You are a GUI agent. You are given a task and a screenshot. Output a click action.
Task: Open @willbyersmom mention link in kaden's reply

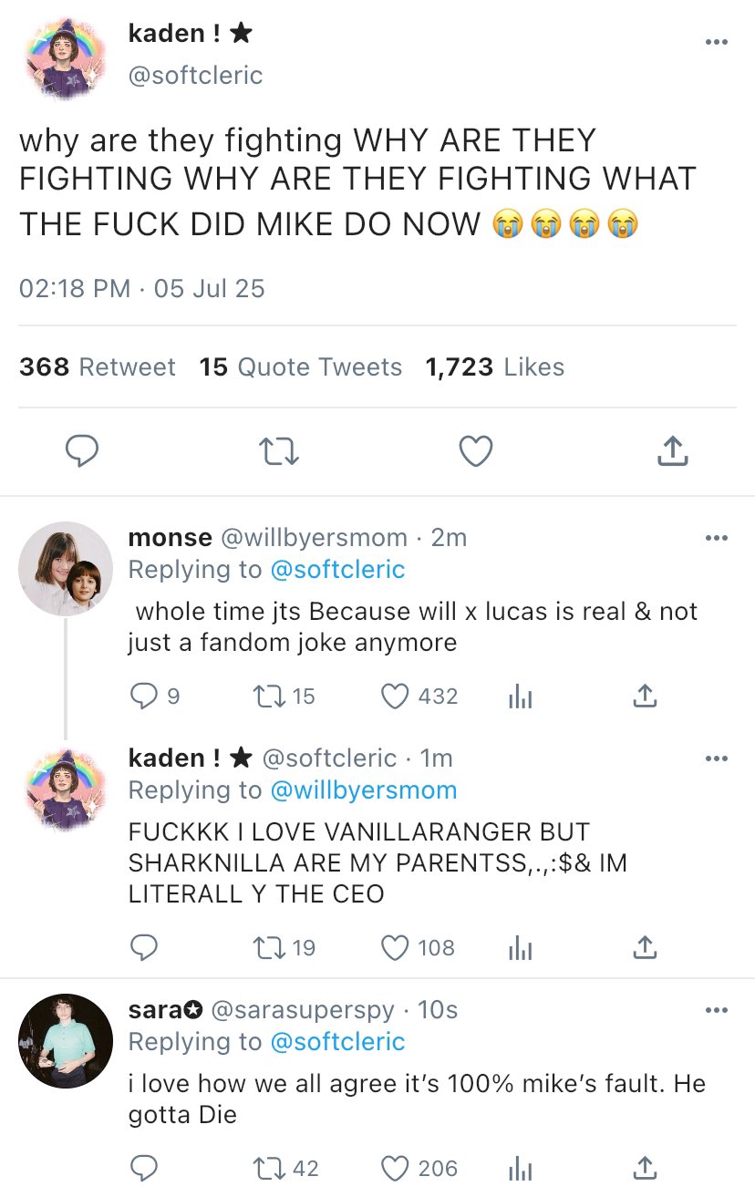pos(363,789)
